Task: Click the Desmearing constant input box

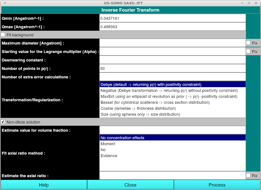Action: click(172, 60)
